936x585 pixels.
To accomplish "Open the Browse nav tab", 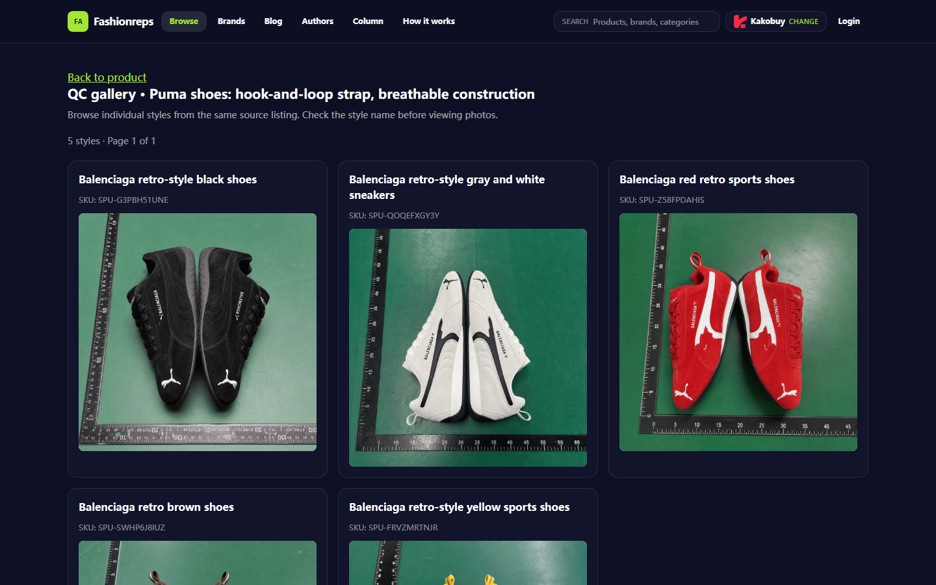I will pyautogui.click(x=184, y=21).
